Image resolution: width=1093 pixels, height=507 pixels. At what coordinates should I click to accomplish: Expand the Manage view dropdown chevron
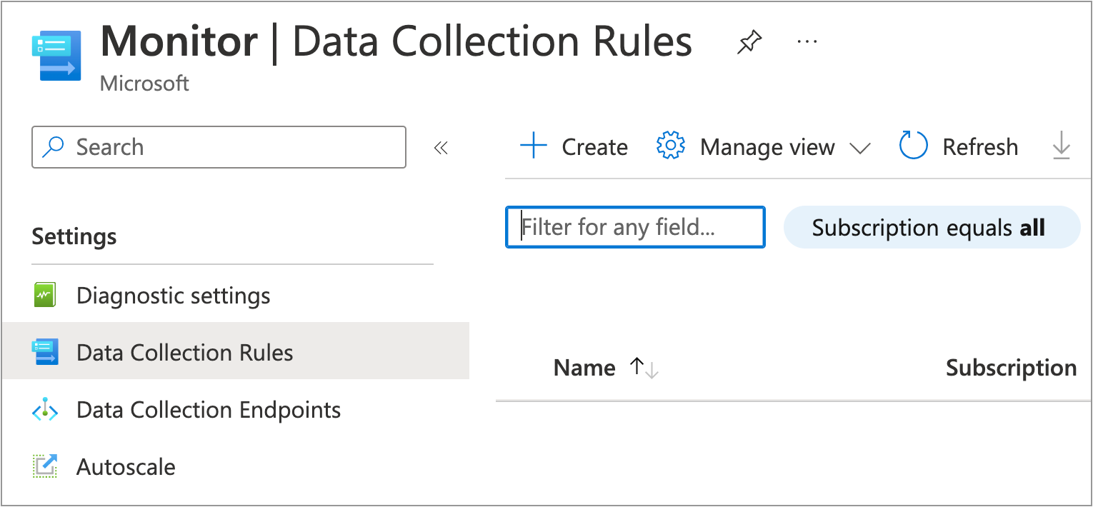point(860,148)
